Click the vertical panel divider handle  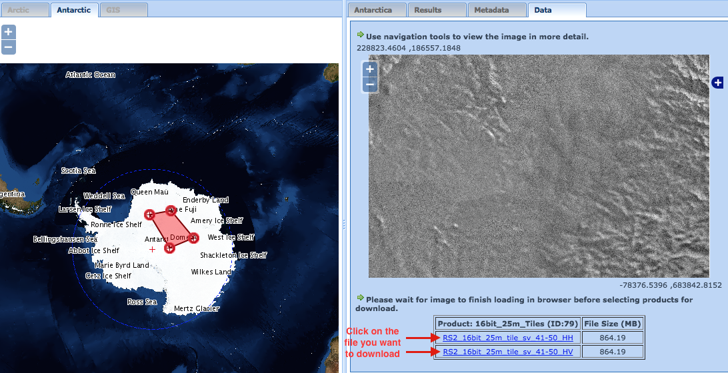coord(343,224)
